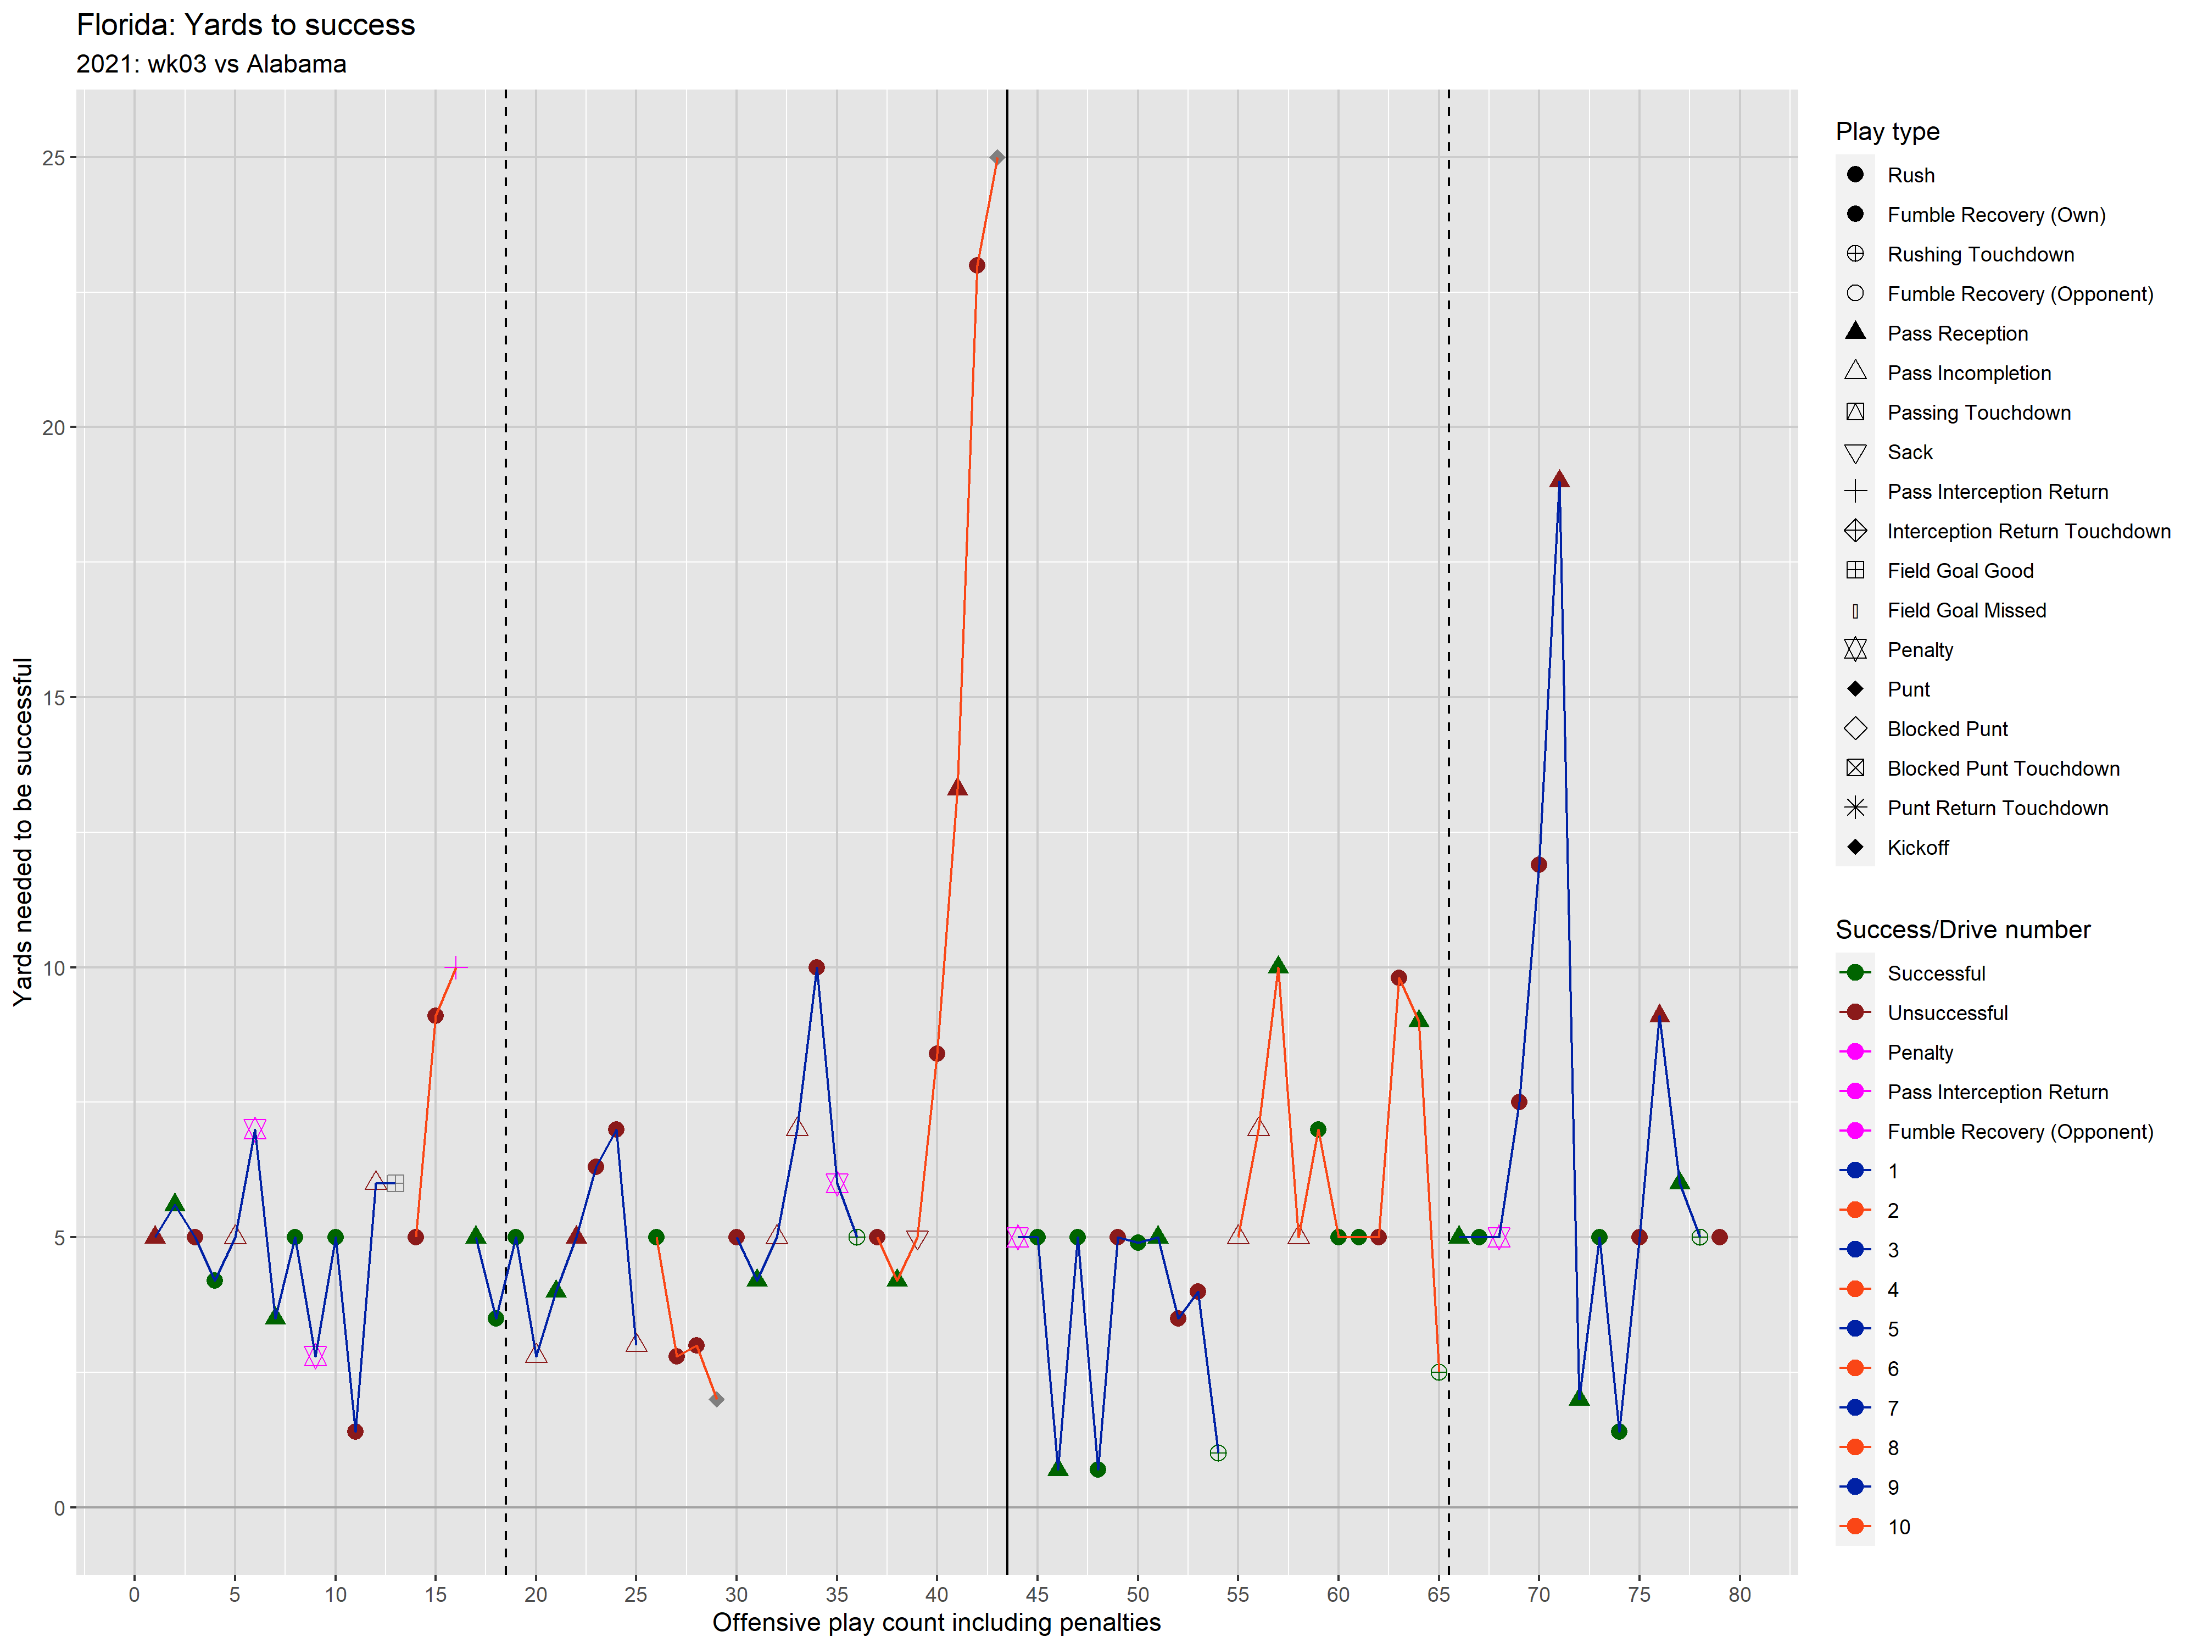Click the Fumble Recovery (Own) legend symbol
Viewport: 2197px width, 1648px height.
click(1854, 214)
